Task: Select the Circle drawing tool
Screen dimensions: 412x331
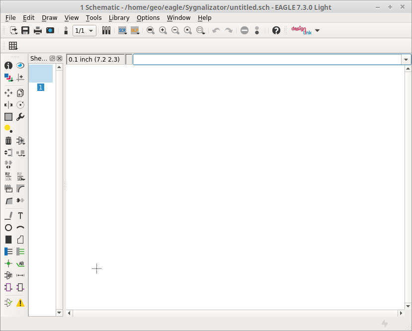Action: (8, 228)
